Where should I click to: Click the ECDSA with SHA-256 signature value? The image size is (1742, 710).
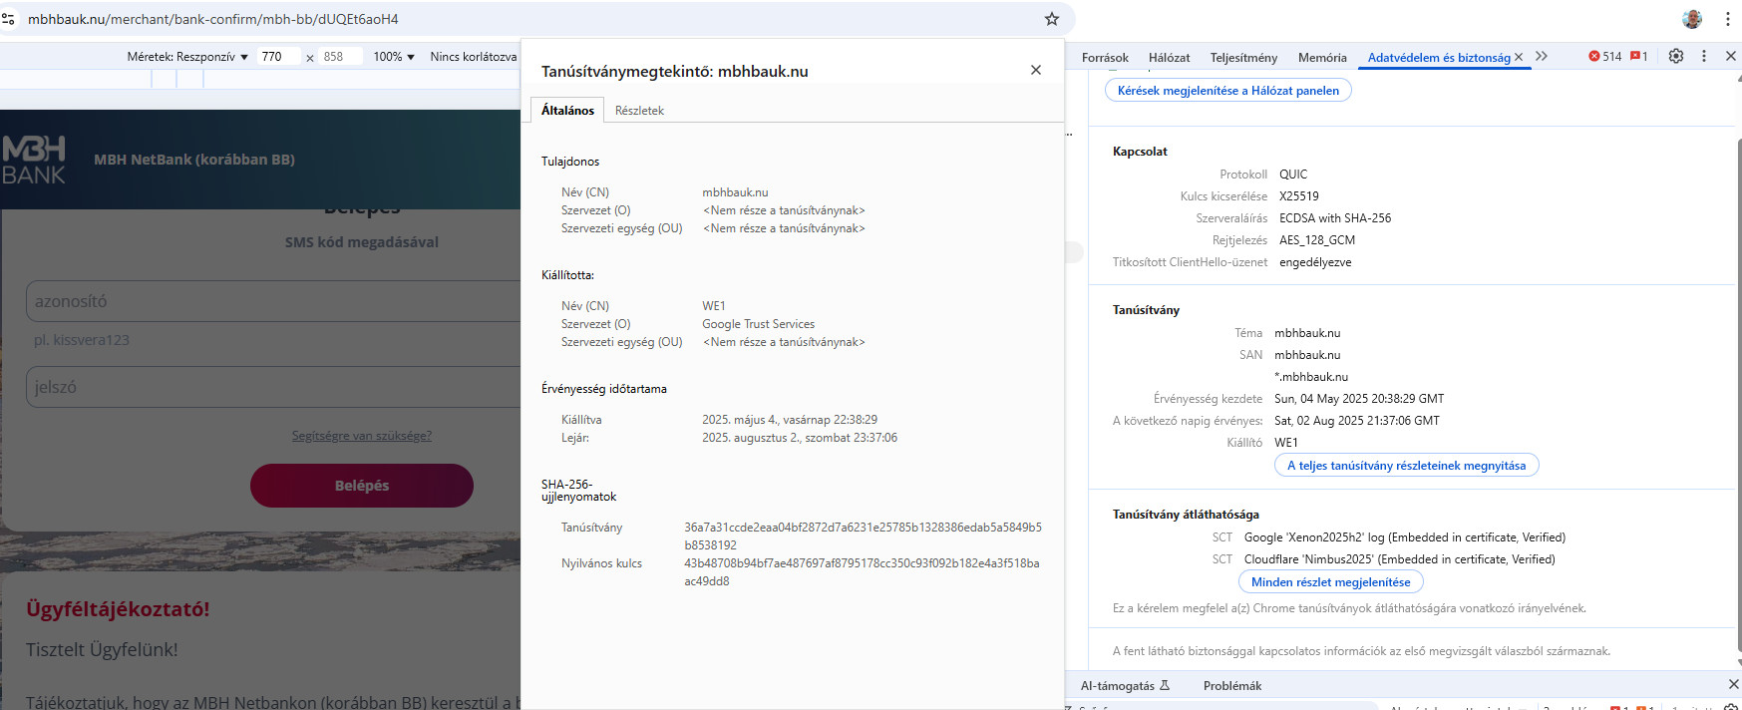click(1335, 218)
